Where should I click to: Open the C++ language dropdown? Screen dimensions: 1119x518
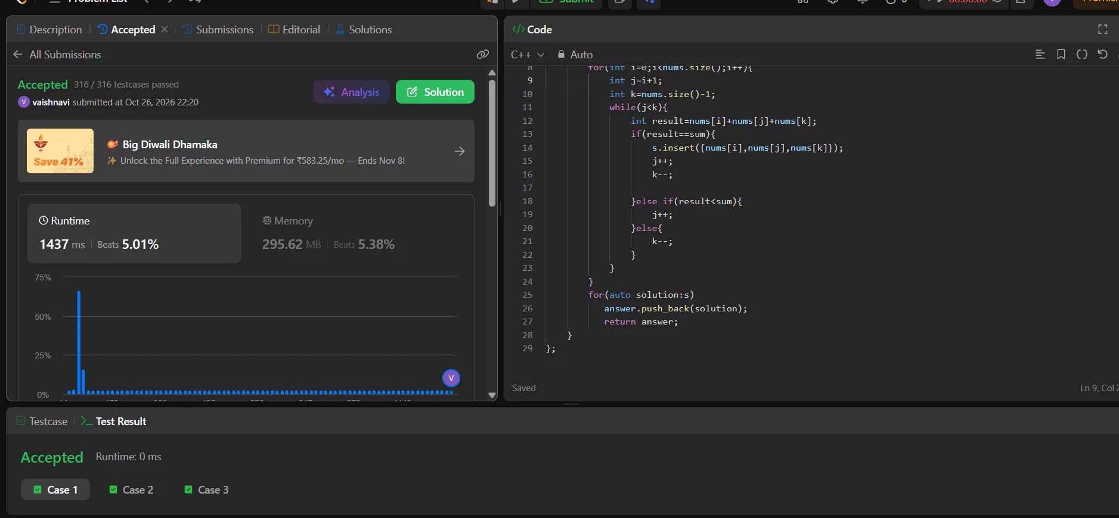pyautogui.click(x=528, y=55)
